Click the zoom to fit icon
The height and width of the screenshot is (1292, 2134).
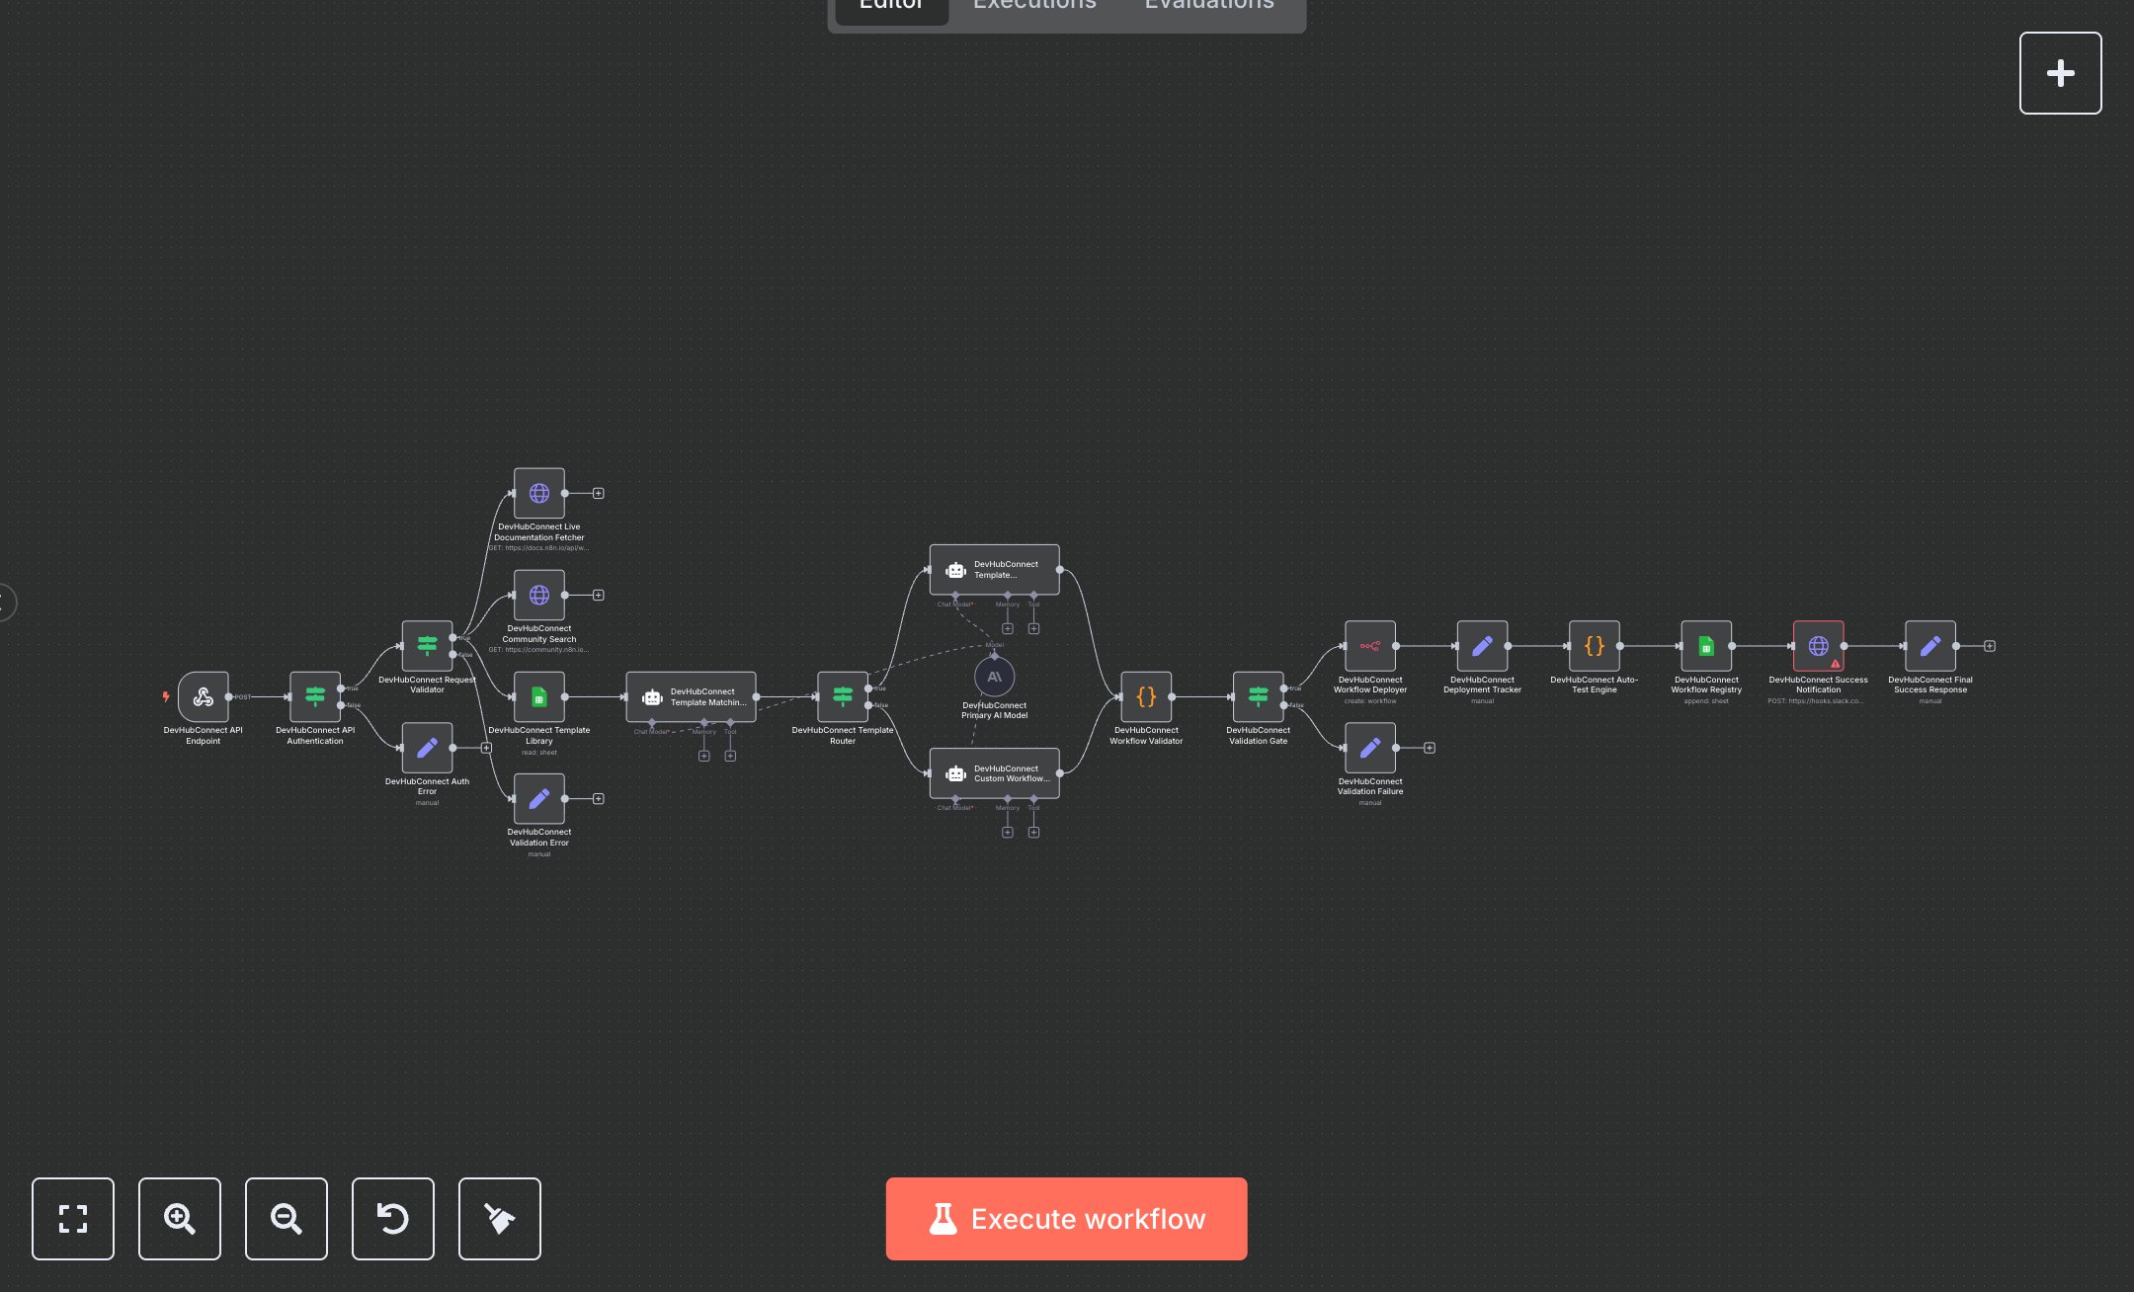(x=73, y=1219)
